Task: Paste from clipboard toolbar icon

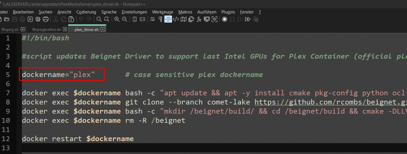Action: 71,19
